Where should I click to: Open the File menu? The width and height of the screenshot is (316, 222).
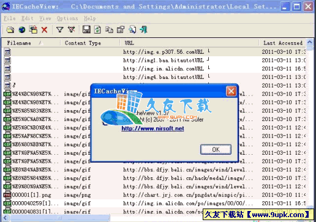click(10, 18)
